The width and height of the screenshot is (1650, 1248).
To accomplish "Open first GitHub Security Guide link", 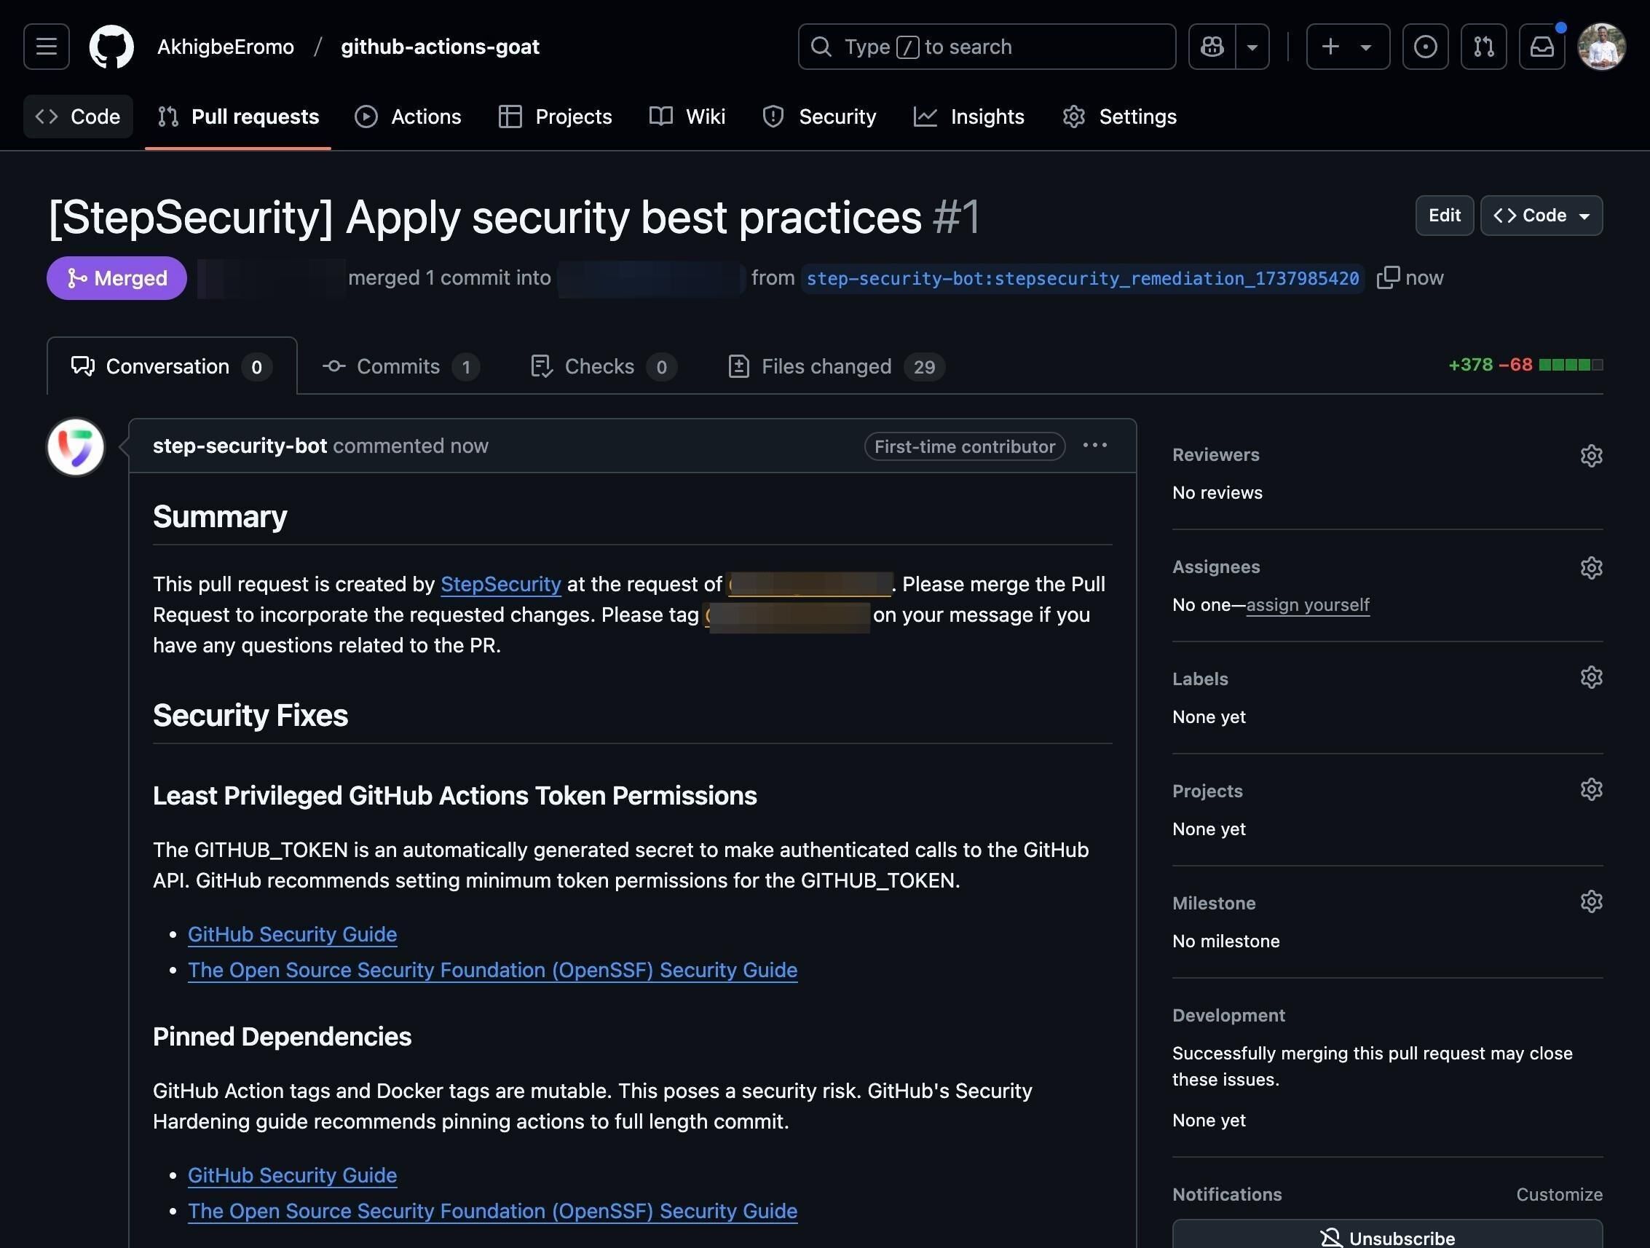I will click(293, 934).
